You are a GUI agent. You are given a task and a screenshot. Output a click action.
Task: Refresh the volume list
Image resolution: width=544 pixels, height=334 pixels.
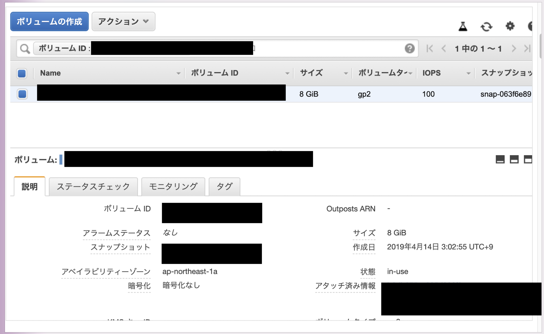pos(486,26)
